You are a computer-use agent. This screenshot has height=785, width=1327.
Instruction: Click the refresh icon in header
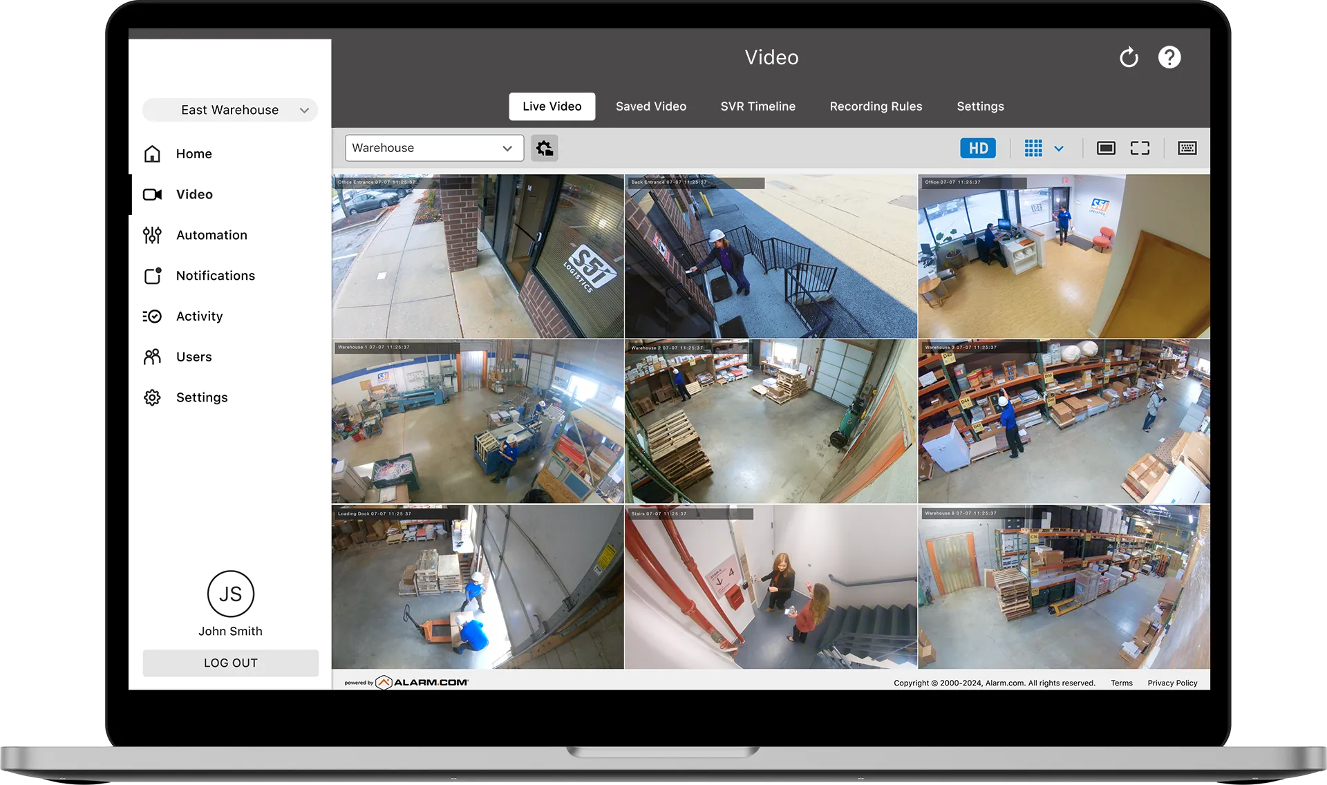click(x=1129, y=57)
